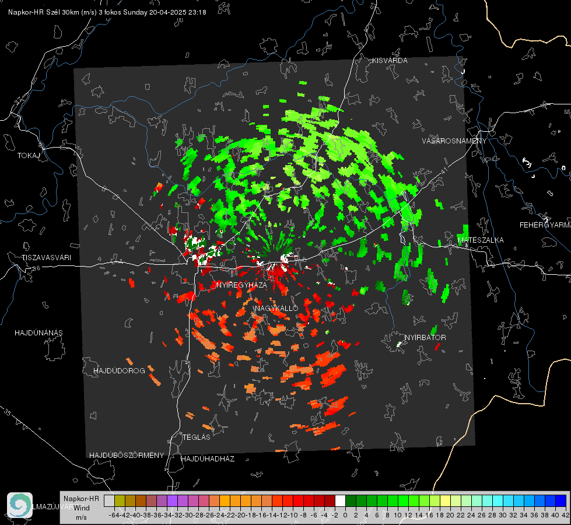This screenshot has height=525, width=571.
Task: Click the MATESZALKA town label
Action: [x=481, y=240]
